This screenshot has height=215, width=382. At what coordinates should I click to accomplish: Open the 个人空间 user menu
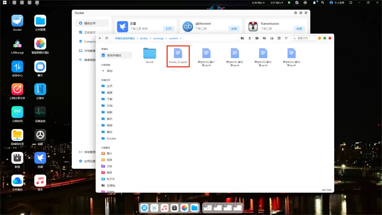pos(337,2)
